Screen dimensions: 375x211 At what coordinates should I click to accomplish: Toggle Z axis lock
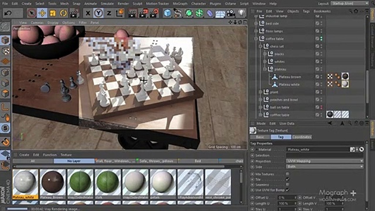[109, 13]
